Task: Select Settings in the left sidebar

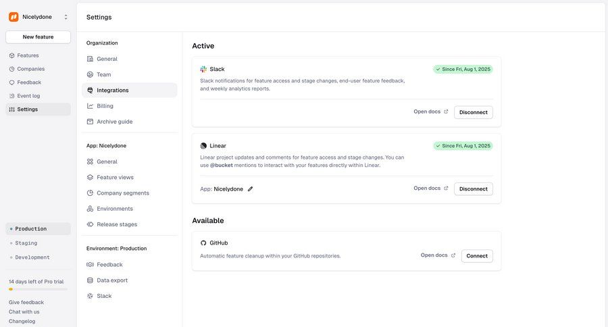Action: [38, 109]
